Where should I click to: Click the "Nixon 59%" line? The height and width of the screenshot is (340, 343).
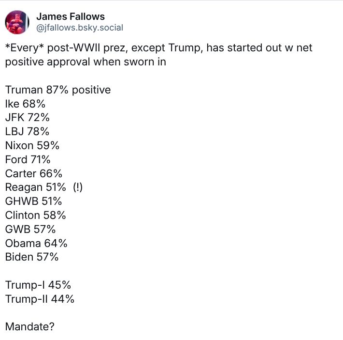click(32, 145)
